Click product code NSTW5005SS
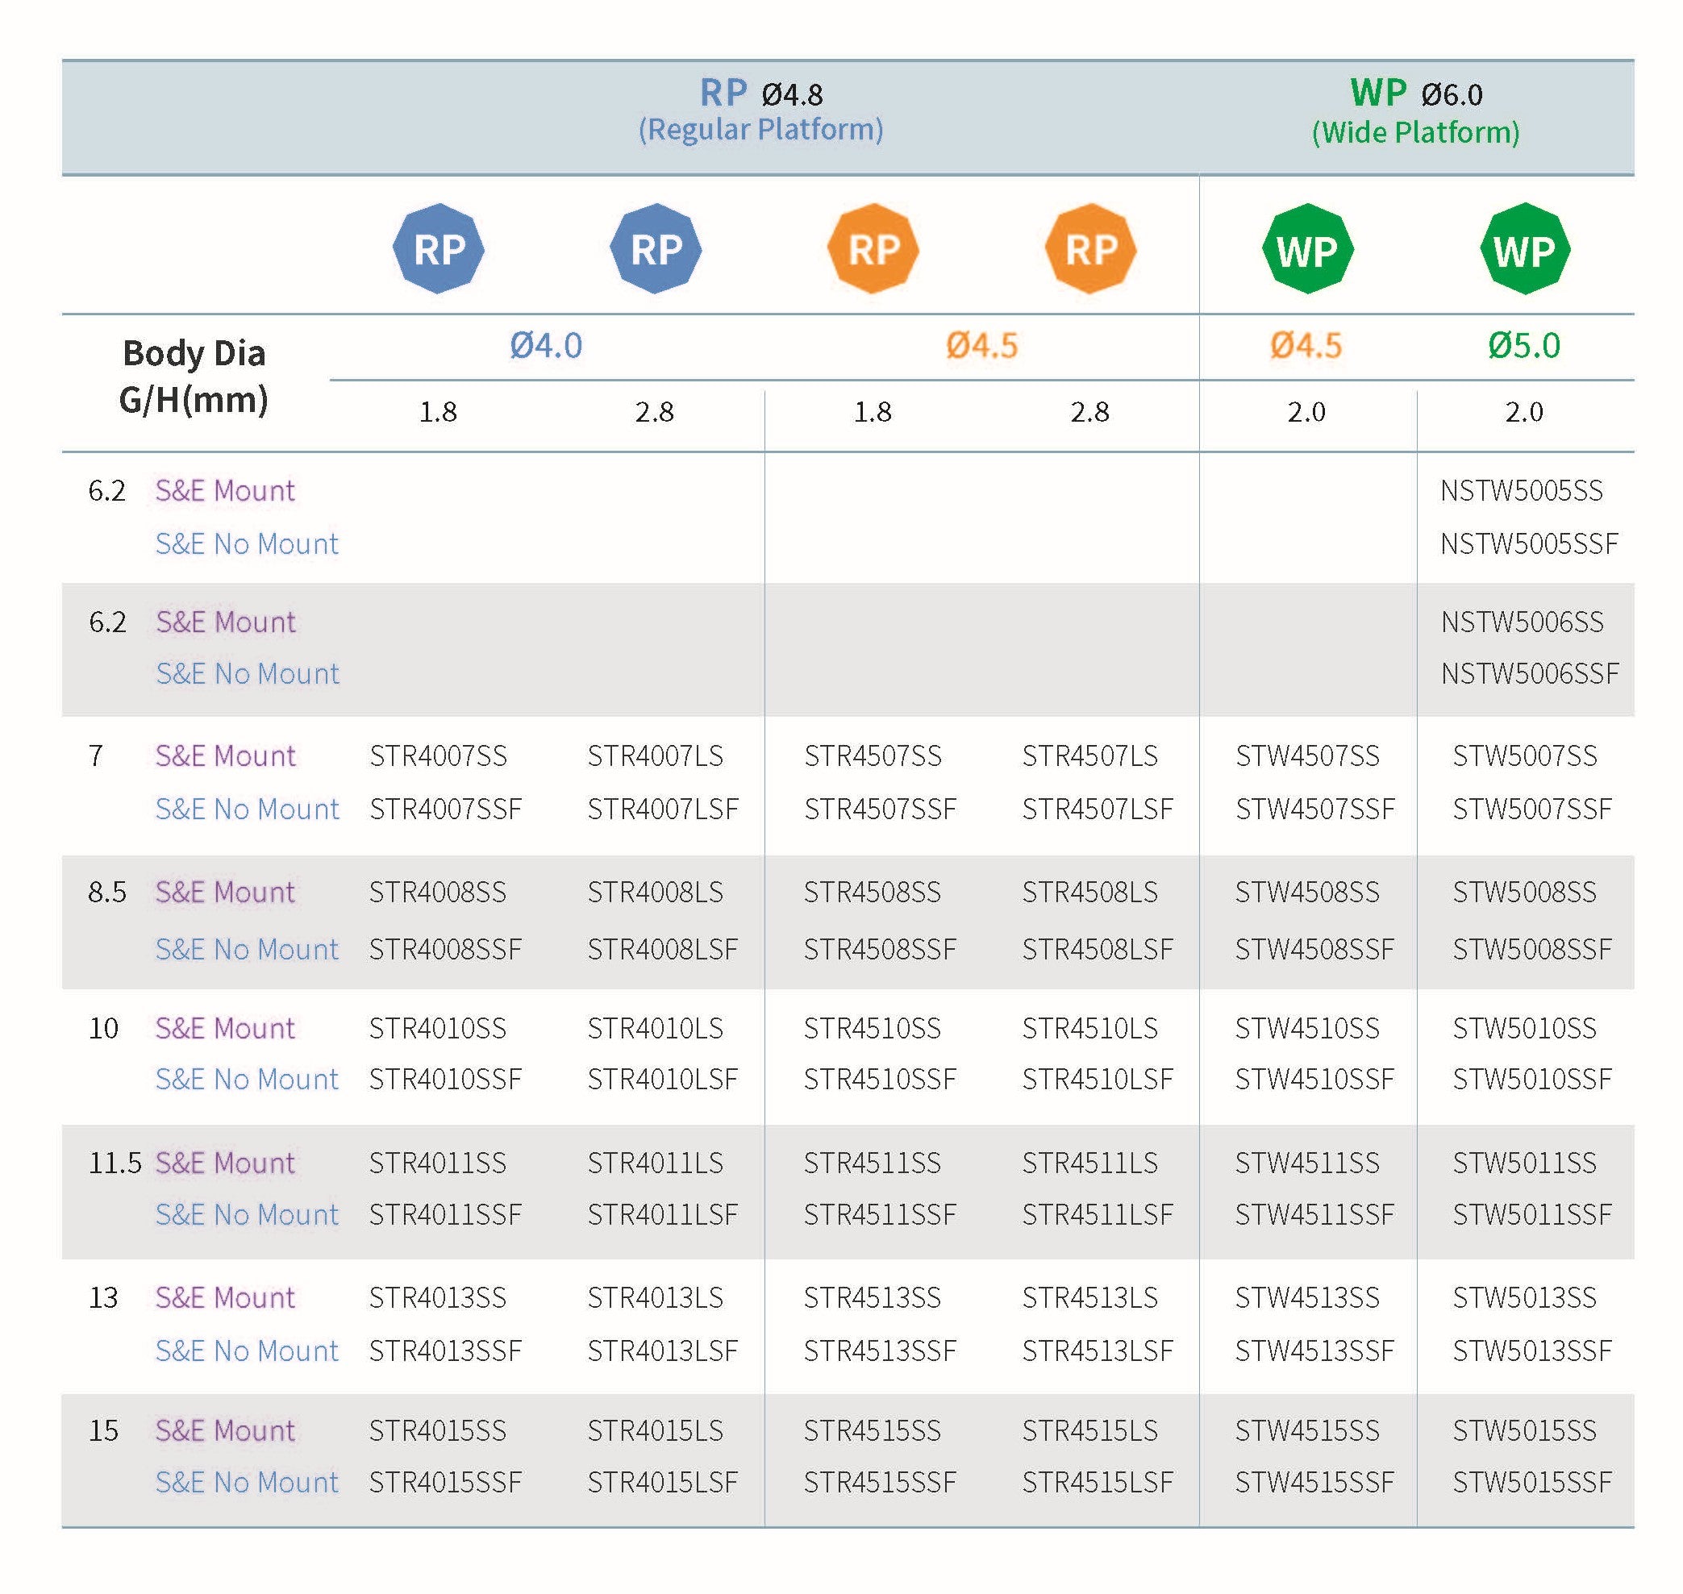This screenshot has height=1594, width=1683. coord(1522,490)
